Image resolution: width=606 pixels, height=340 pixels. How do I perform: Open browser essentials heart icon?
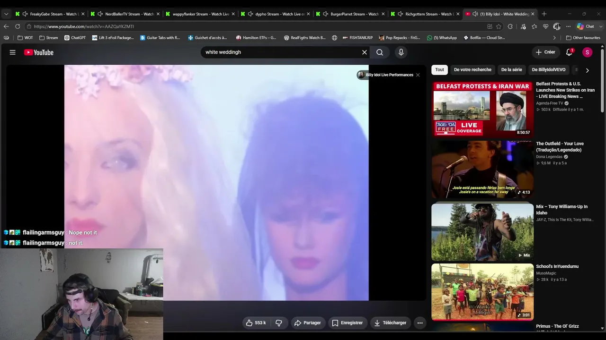pos(546,26)
